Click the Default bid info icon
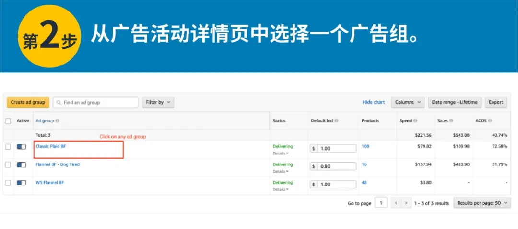The height and width of the screenshot is (229, 518). tap(336, 121)
